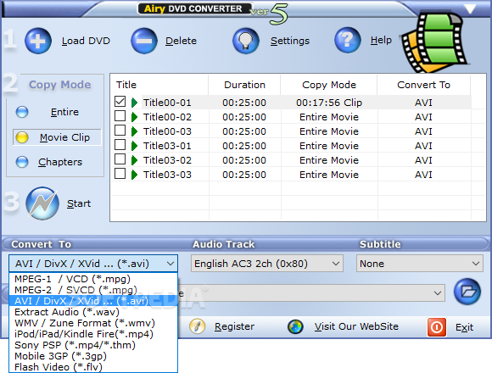Click the Delete label
This screenshot has height=373, width=492.
tap(181, 41)
